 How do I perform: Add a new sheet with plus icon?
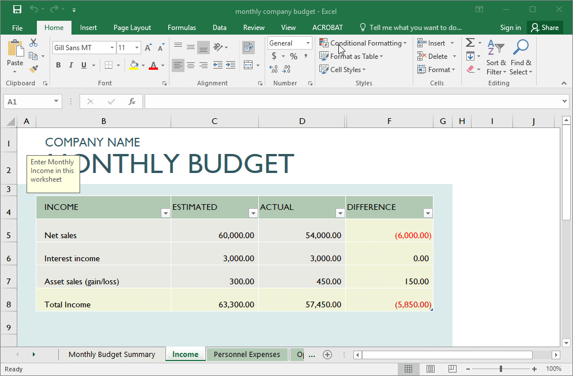click(x=327, y=355)
